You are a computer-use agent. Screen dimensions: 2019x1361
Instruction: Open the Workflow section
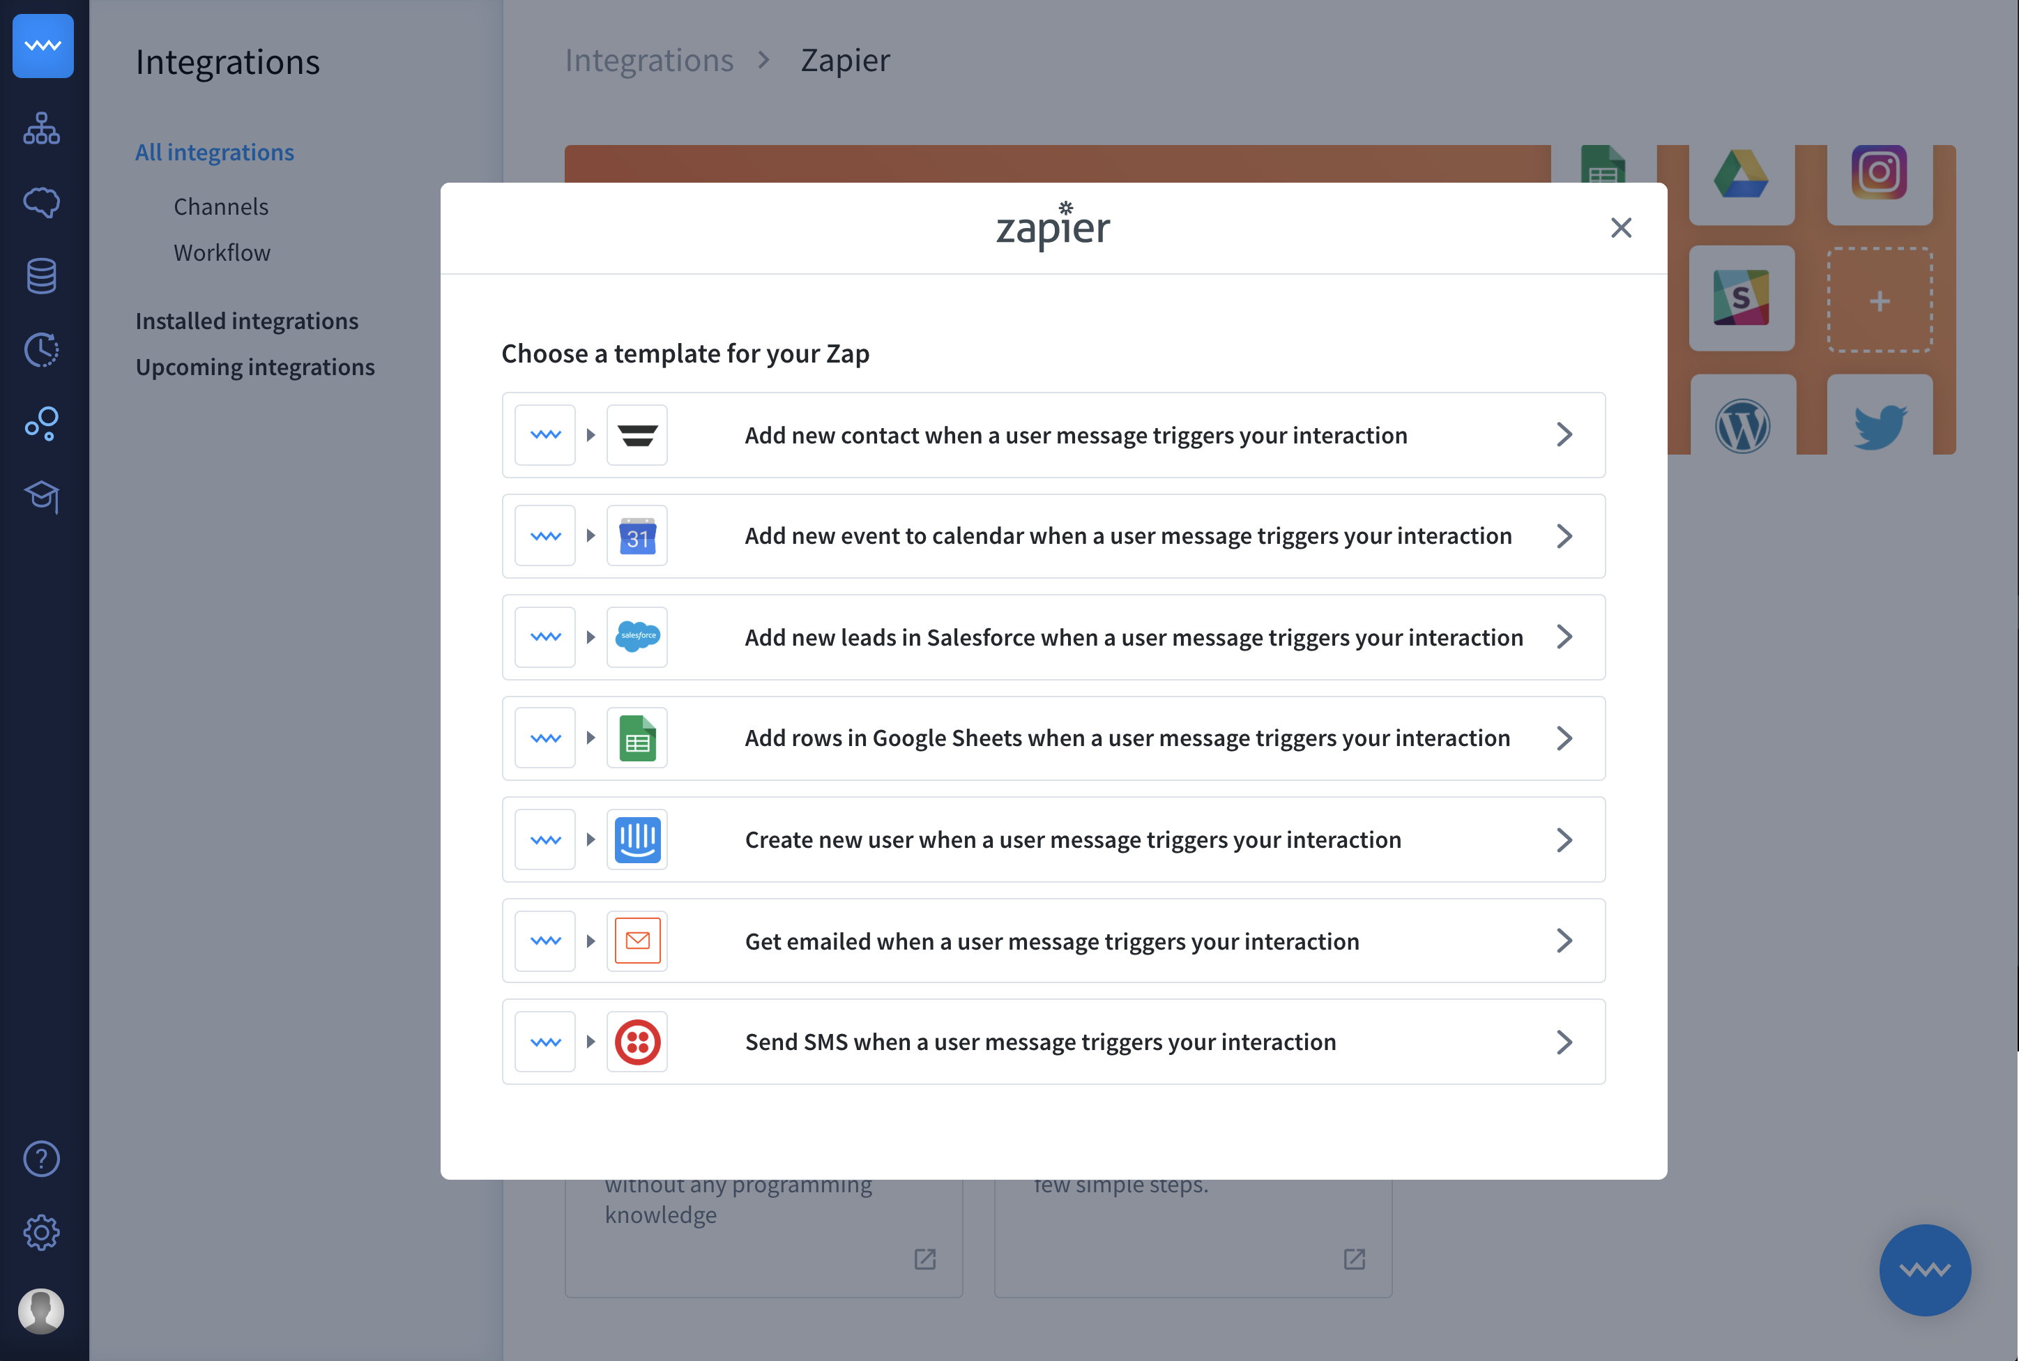coord(222,252)
